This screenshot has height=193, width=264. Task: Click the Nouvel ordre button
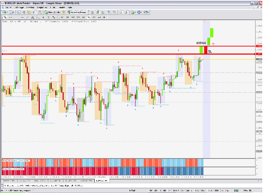pos(52,12)
